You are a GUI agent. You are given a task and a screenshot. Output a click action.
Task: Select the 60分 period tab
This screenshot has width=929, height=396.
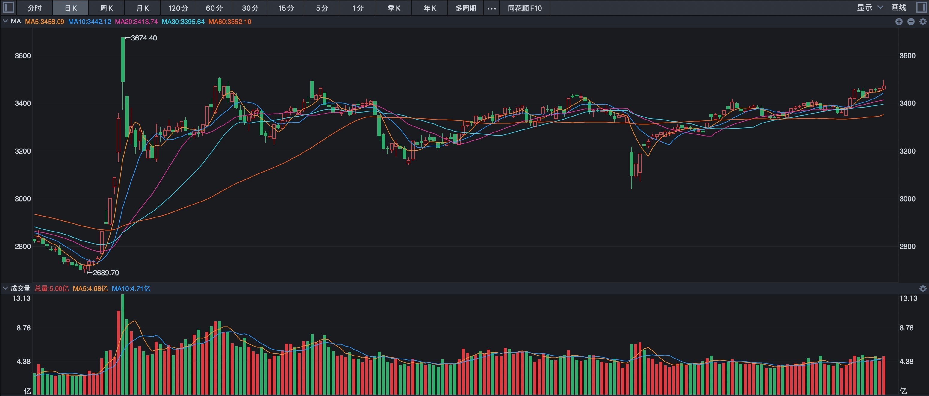pyautogui.click(x=214, y=8)
